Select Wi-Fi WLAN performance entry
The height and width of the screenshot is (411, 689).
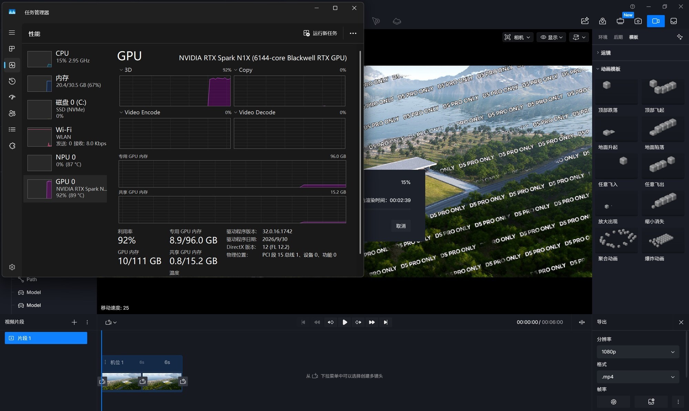65,136
